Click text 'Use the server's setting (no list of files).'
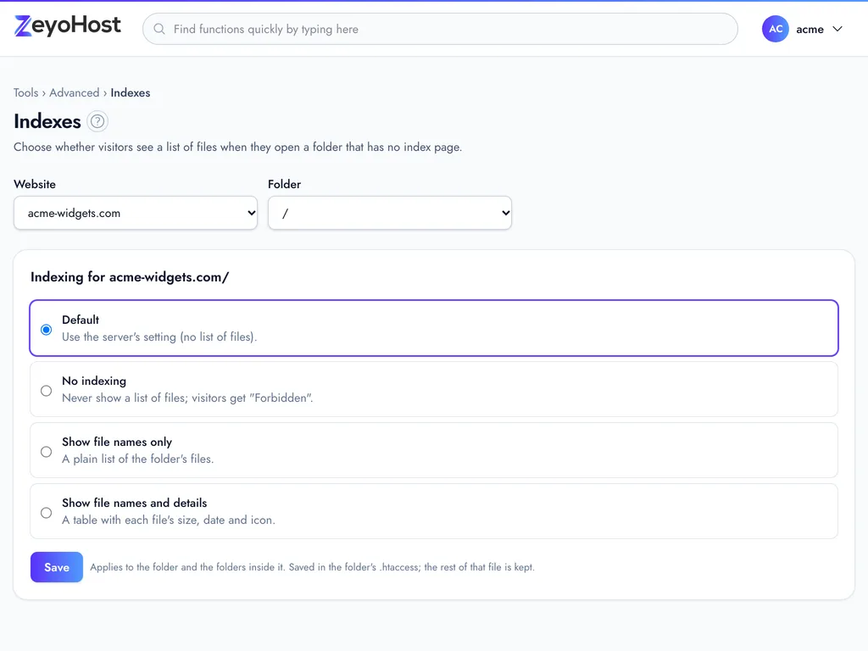This screenshot has height=651, width=868. point(159,337)
